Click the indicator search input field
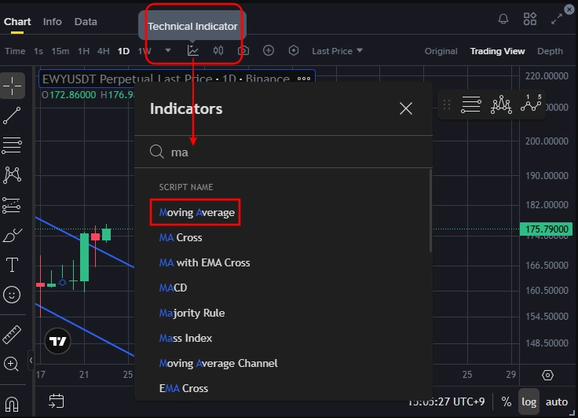578x418 pixels. tap(283, 152)
